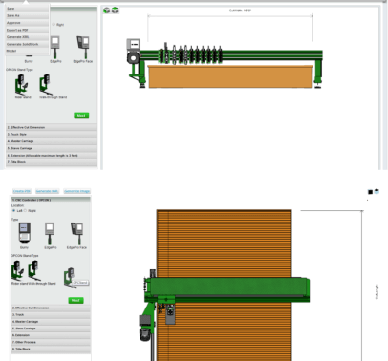The width and height of the screenshot is (388, 361).
Task: Click the green Next button in upper panel
Action: coord(81,116)
